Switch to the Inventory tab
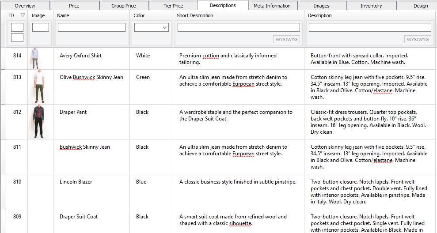 [371, 6]
